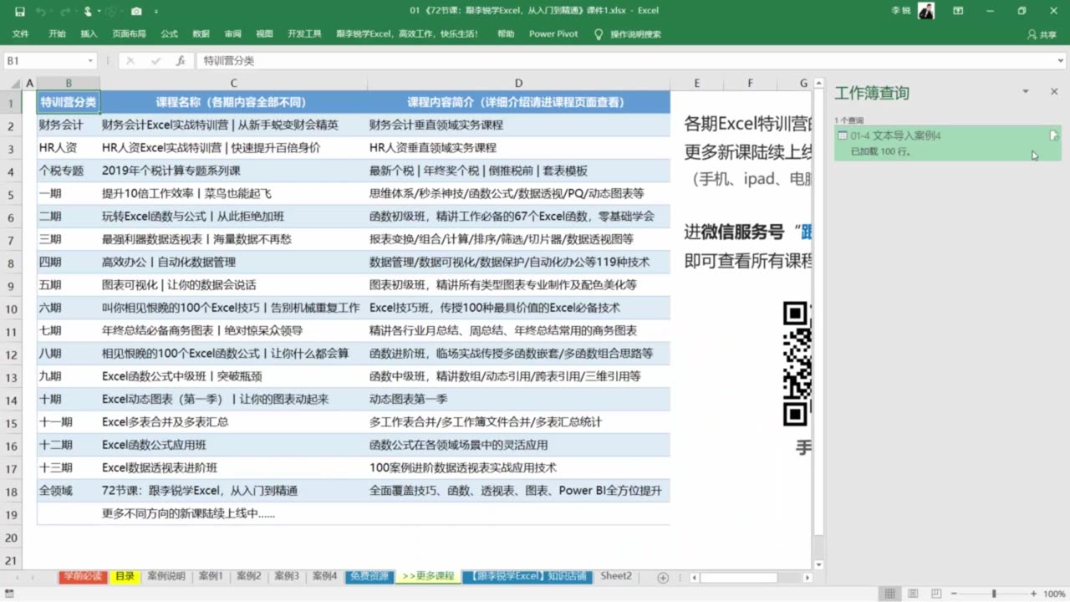Switch to the 开始 ribbon tab

tap(57, 34)
